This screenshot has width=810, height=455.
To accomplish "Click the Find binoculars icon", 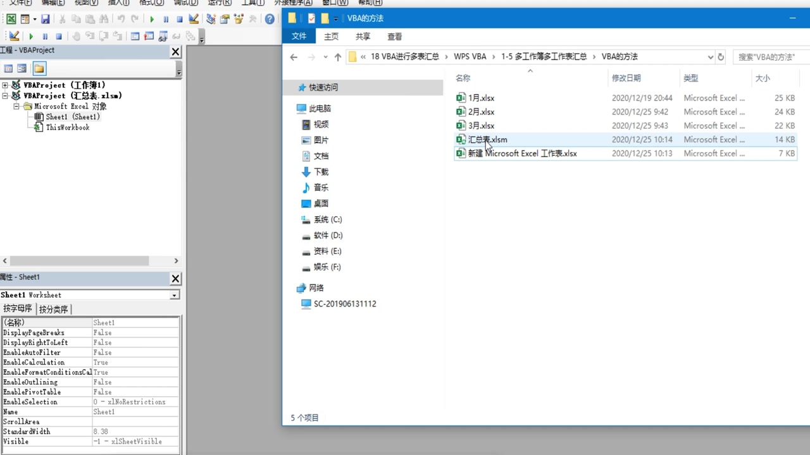I will click(104, 20).
